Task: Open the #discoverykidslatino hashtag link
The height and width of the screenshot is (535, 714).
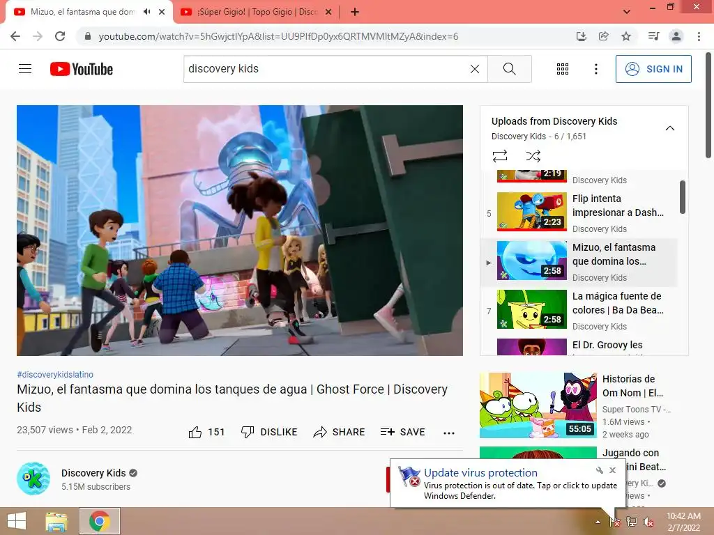Action: (55, 374)
